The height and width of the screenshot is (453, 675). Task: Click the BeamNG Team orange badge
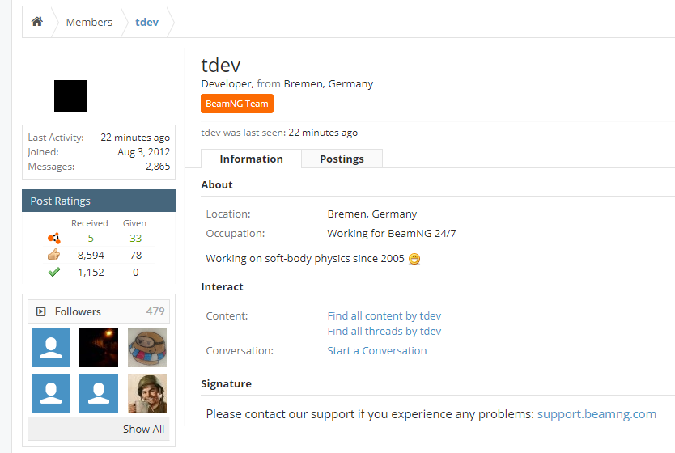(x=237, y=104)
